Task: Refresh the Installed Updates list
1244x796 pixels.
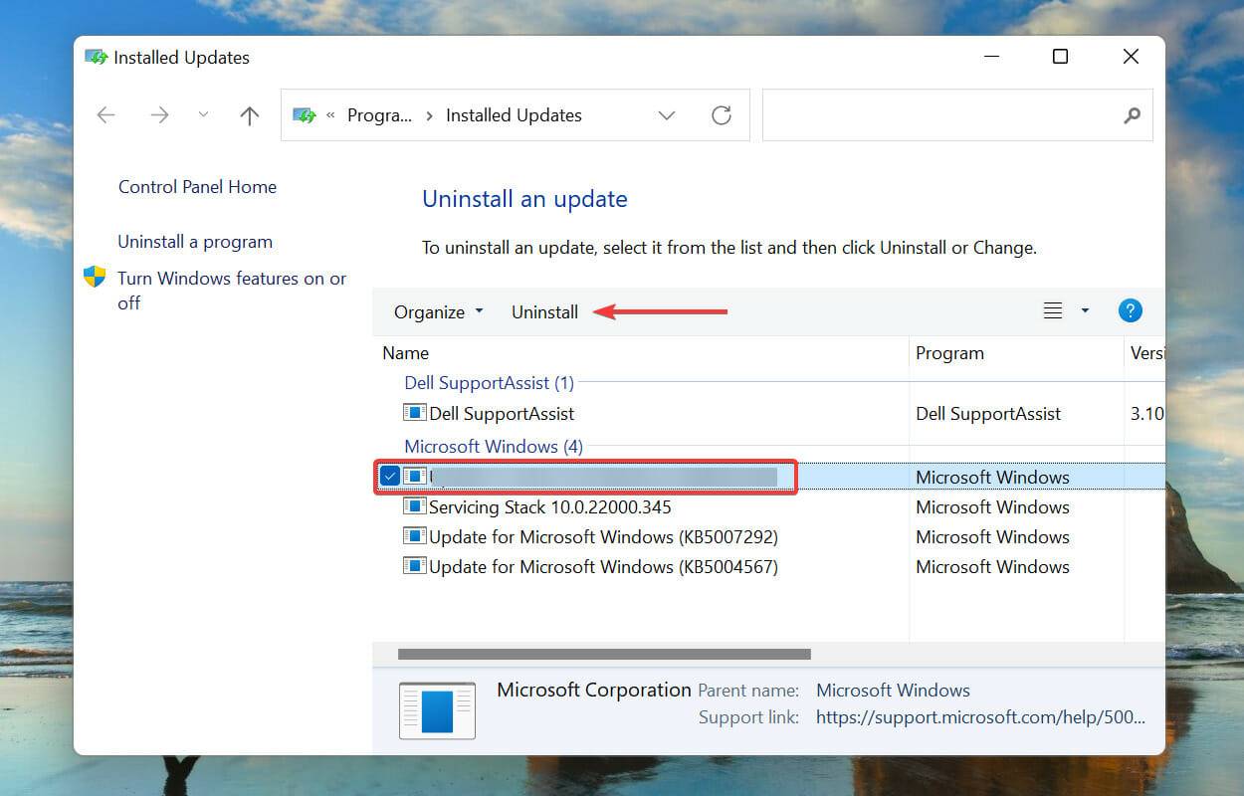Action: point(722,115)
